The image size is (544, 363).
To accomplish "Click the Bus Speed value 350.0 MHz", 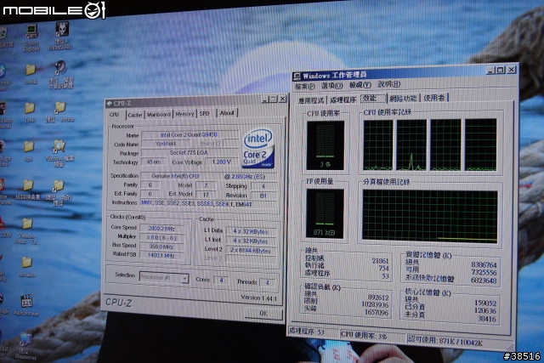I will pyautogui.click(x=161, y=247).
